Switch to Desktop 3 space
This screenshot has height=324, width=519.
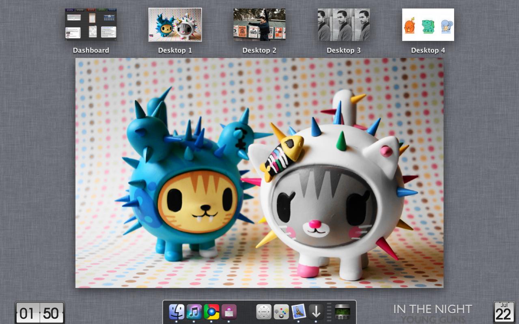coord(344,25)
